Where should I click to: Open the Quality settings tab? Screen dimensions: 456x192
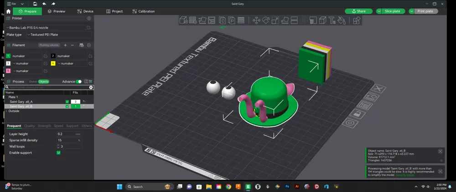29,126
